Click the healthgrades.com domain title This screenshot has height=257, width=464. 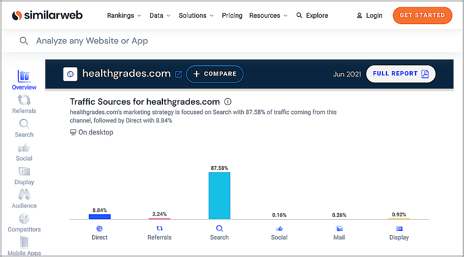pos(126,73)
